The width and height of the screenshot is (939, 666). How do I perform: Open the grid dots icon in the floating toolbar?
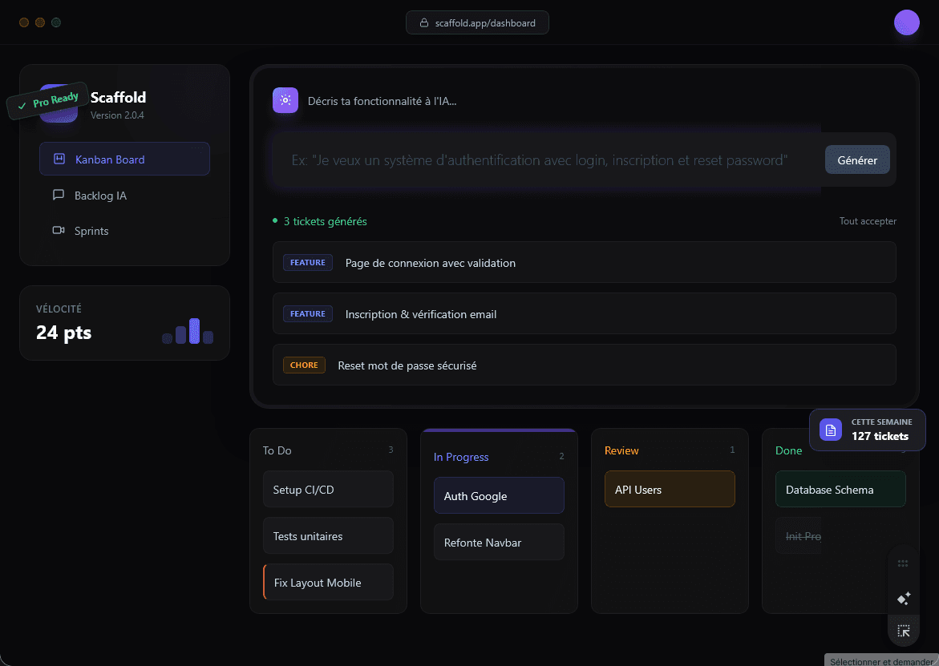point(904,564)
